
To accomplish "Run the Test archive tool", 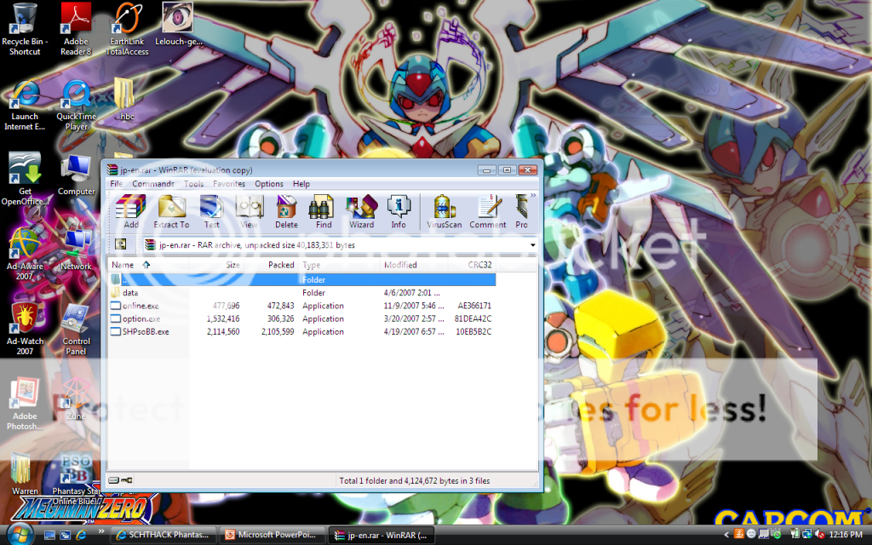I will [x=211, y=211].
